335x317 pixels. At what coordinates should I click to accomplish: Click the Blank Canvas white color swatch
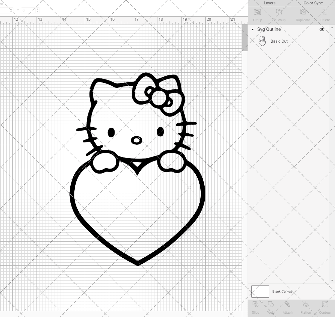pyautogui.click(x=260, y=292)
